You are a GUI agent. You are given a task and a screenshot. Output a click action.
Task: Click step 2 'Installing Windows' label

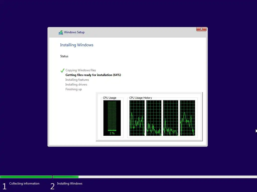click(x=70, y=183)
